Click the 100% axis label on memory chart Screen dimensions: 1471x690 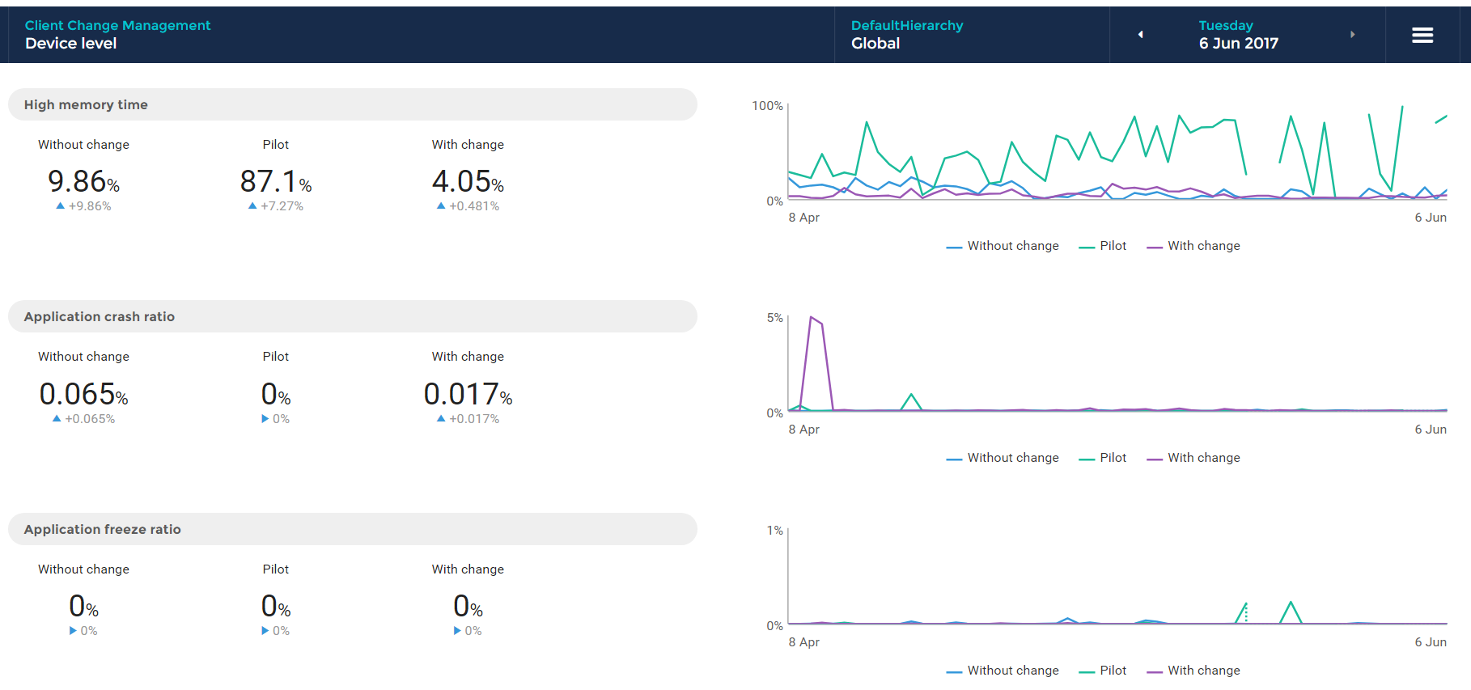click(x=767, y=106)
